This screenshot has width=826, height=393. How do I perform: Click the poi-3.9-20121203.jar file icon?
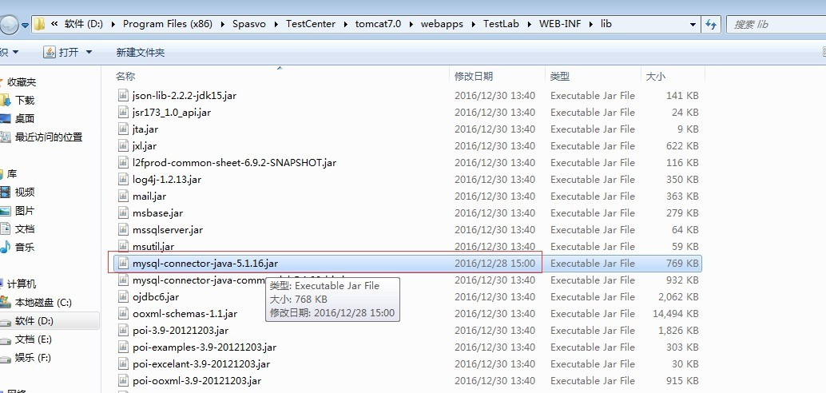coord(123,331)
